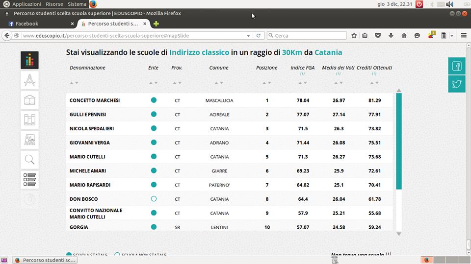471x264 pixels.
Task: Click the red power button in top panel
Action: tap(419, 4)
